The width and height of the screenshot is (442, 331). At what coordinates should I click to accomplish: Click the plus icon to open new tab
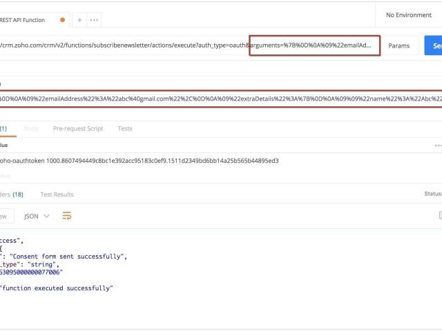(79, 20)
